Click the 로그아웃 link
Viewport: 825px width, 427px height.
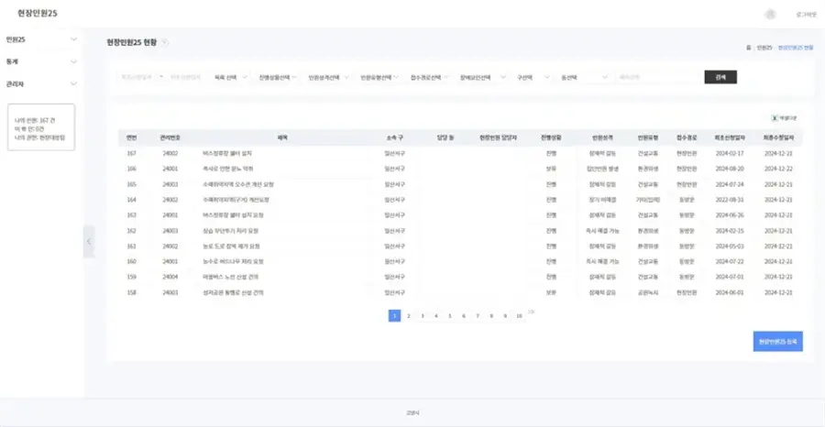click(806, 15)
